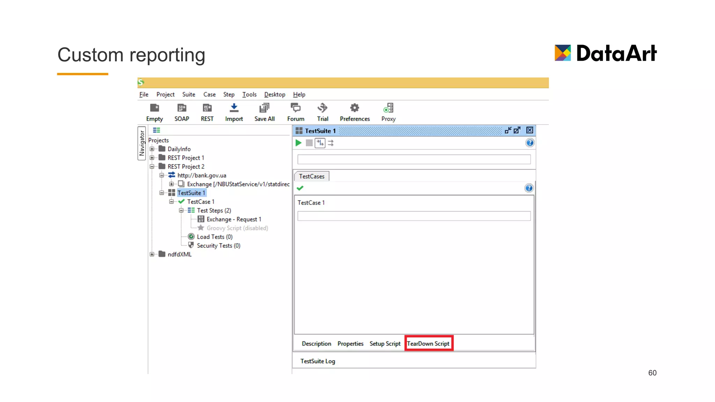Expand the DailyInfo project node
Viewport: 715px width, 402px height.
[152, 149]
